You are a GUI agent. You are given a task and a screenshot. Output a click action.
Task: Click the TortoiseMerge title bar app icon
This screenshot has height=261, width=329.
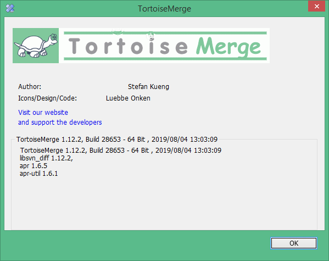(x=10, y=8)
